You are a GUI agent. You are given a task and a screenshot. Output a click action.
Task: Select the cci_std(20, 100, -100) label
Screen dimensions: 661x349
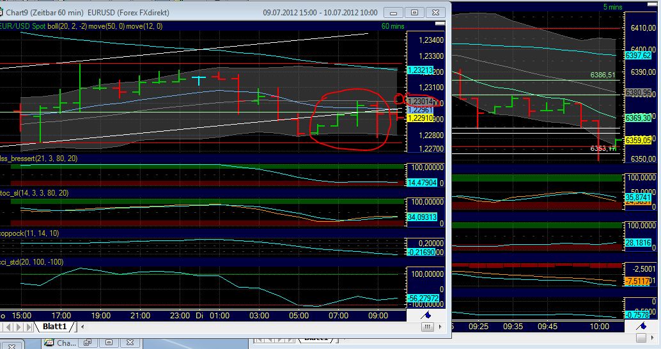tap(31, 262)
